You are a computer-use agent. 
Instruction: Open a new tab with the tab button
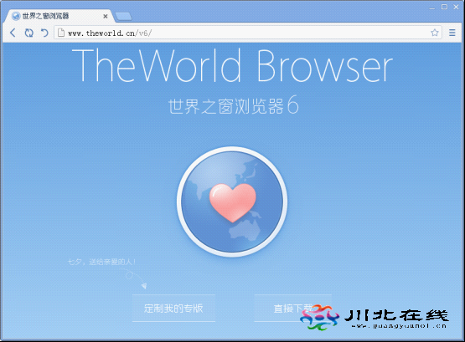pos(124,17)
